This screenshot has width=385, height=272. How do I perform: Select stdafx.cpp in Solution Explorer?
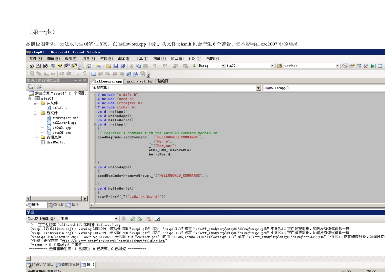[x=62, y=127]
